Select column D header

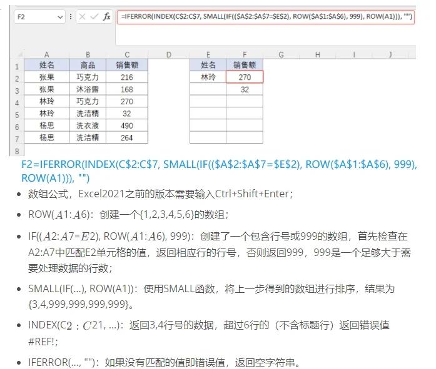coord(169,55)
